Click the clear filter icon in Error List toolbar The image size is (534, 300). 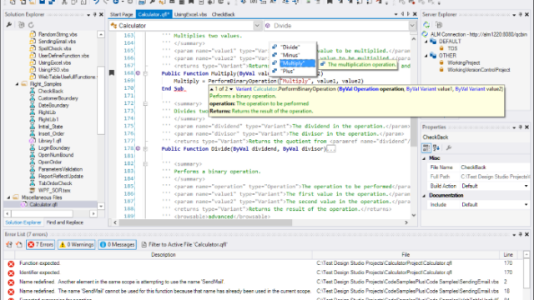19,244
